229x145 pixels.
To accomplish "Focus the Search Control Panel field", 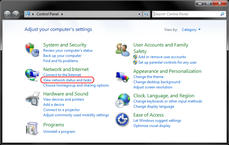I will (x=187, y=14).
